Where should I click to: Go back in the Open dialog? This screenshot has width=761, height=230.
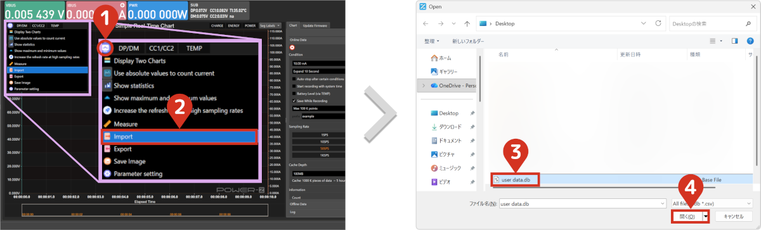tap(425, 23)
